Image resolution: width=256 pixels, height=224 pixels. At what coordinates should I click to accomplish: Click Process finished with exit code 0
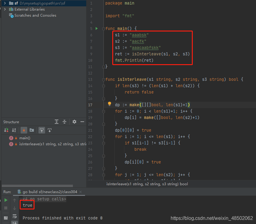pyautogui.click(x=63, y=218)
